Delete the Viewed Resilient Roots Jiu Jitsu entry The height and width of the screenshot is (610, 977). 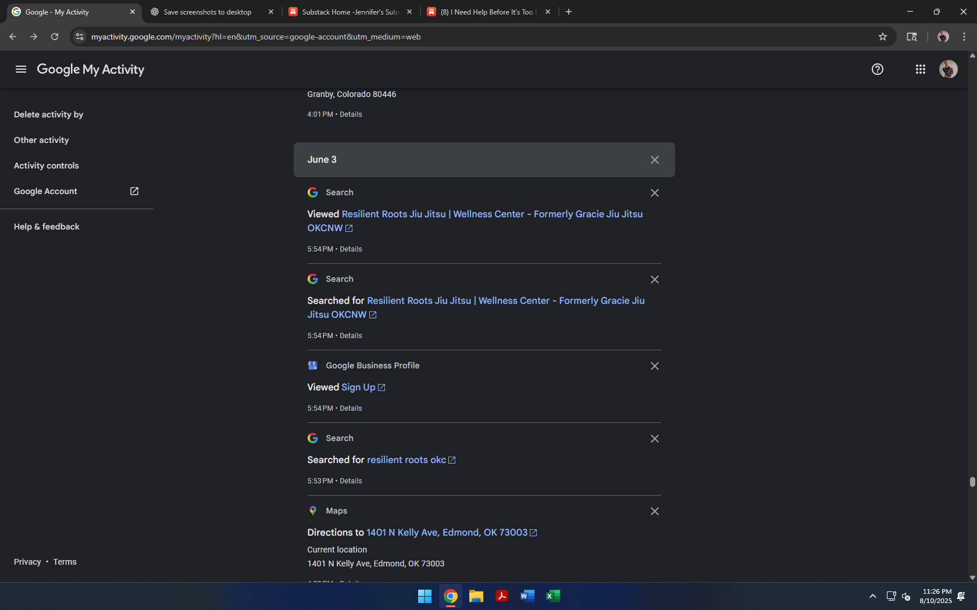click(655, 193)
